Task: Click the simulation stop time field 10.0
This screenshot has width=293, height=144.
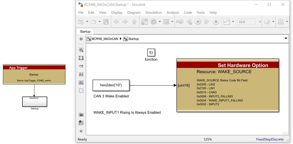Action: click(x=246, y=22)
